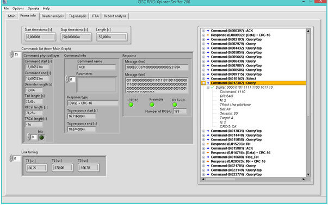Switch to the JTFA tab
This screenshot has width=328, height=208.
tap(95, 16)
